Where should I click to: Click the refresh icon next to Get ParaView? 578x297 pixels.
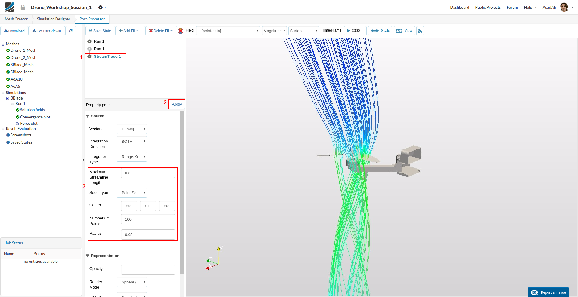(71, 31)
